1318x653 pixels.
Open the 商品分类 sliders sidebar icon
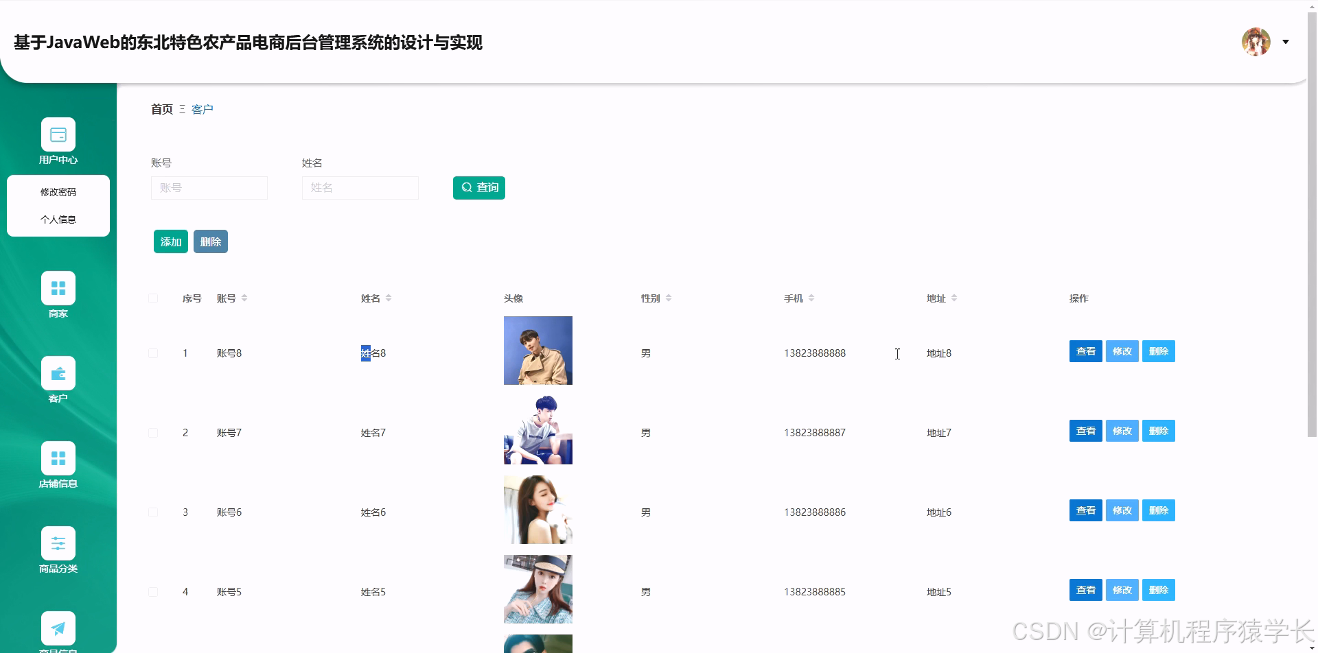tap(58, 543)
